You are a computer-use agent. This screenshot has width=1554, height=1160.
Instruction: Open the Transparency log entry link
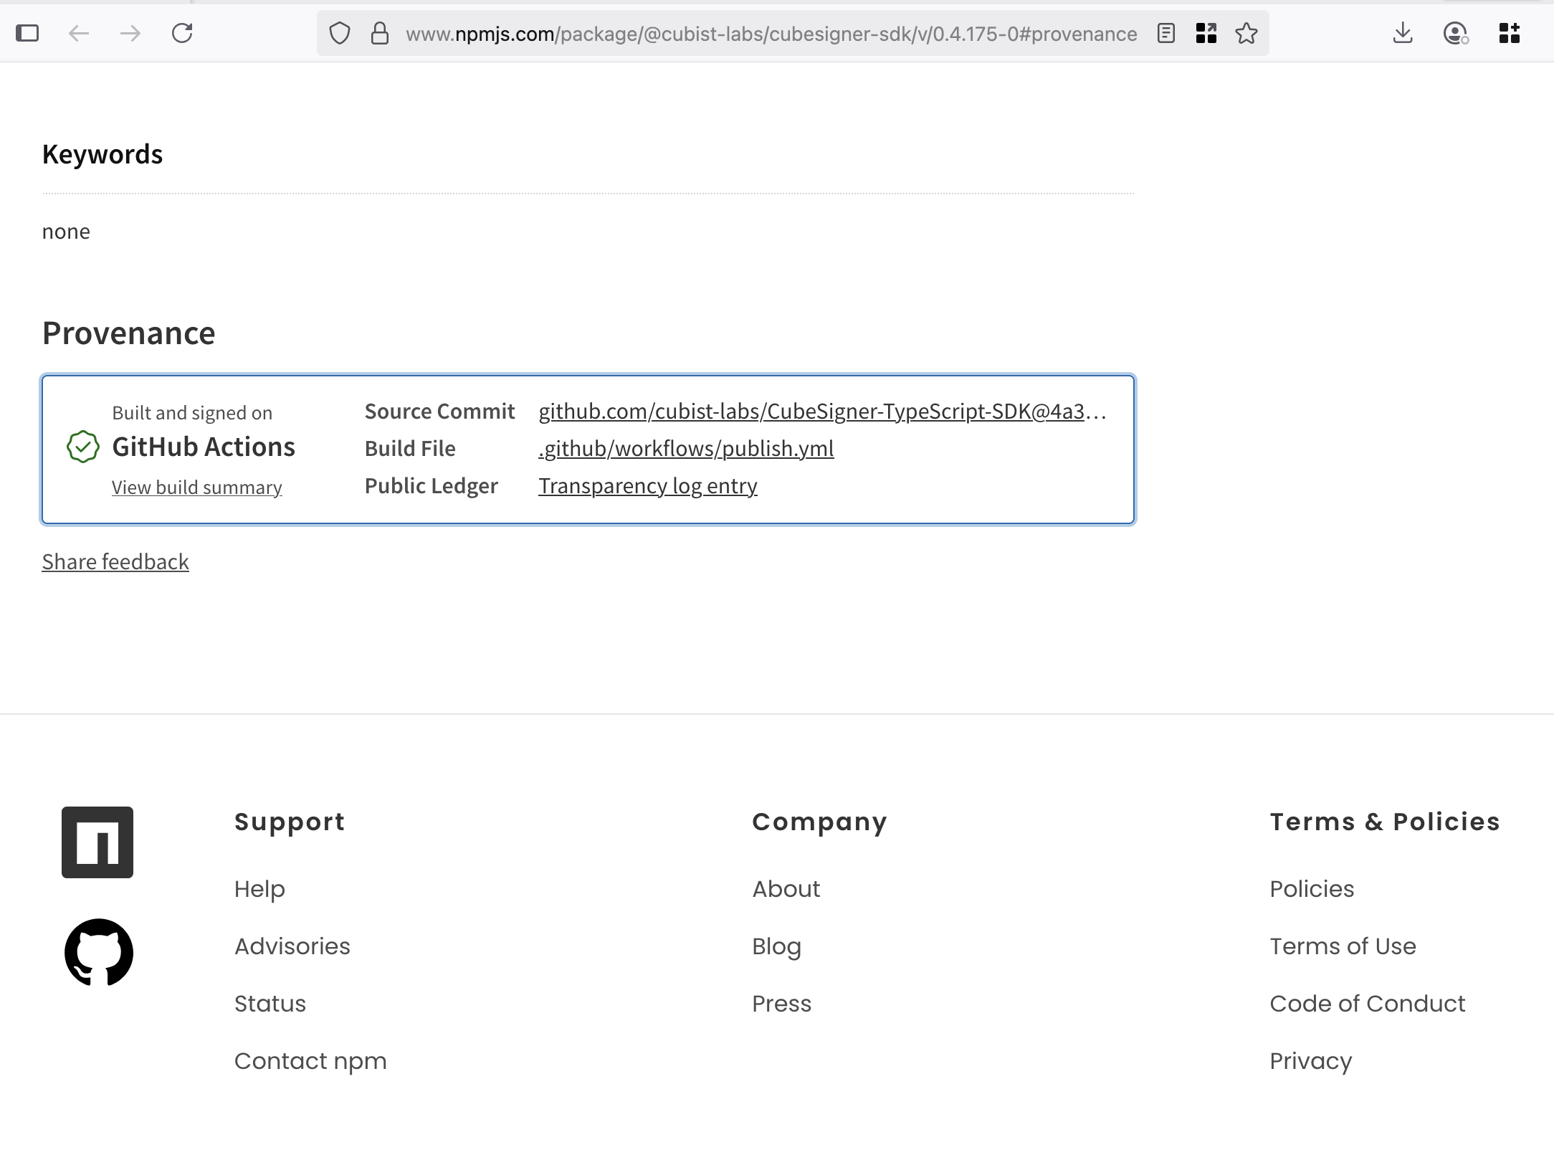[x=648, y=486]
